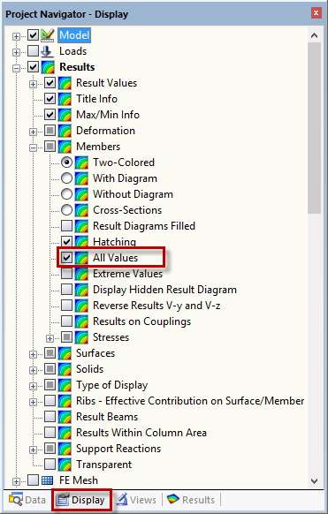Click the icon beside Cross-Sections

(81, 210)
